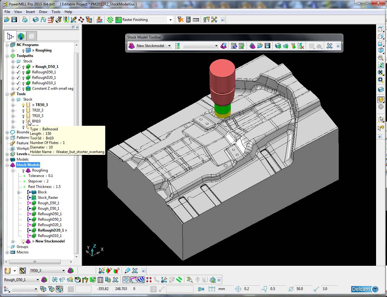This screenshot has width=387, height=297.
Task: Save stock model via Stock Model Toolbar floppy icon
Action: pos(267,46)
